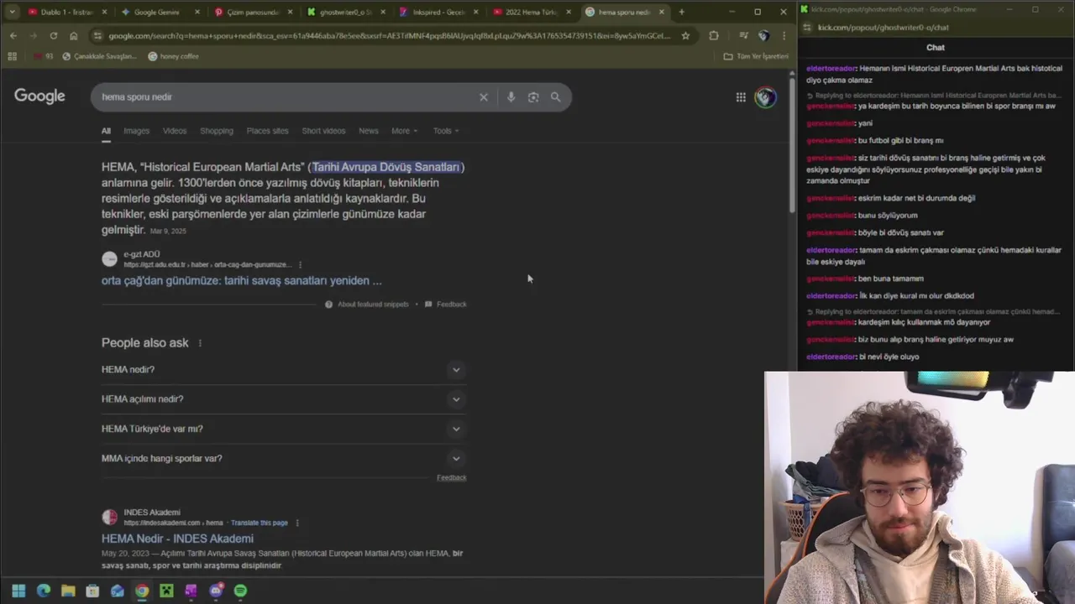Click the browser address bar
Image resolution: width=1075 pixels, height=604 pixels.
(x=389, y=36)
